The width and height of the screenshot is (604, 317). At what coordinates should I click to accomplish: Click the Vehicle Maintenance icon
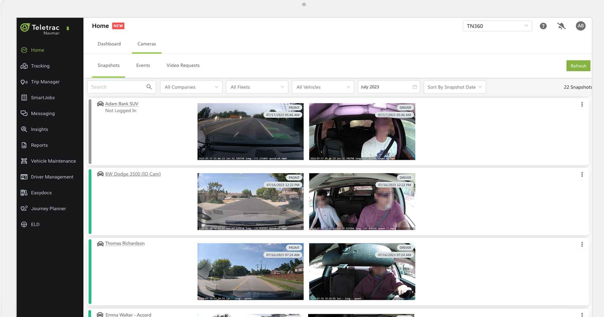(24, 161)
